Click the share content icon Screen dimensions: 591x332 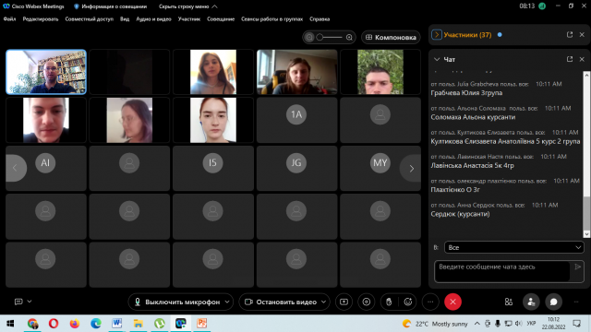(344, 302)
